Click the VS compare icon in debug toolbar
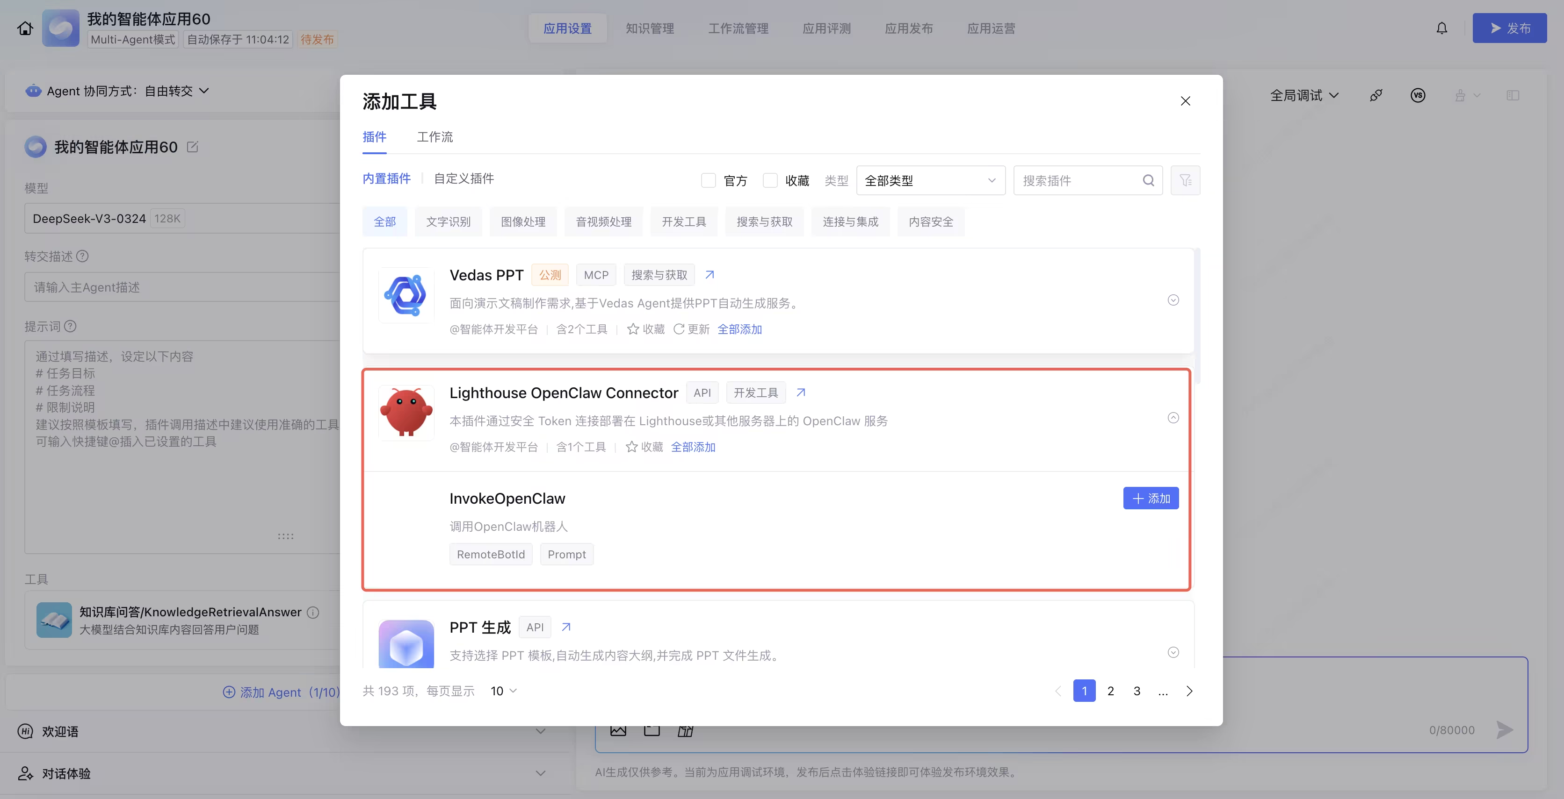Viewport: 1564px width, 799px height. point(1417,95)
